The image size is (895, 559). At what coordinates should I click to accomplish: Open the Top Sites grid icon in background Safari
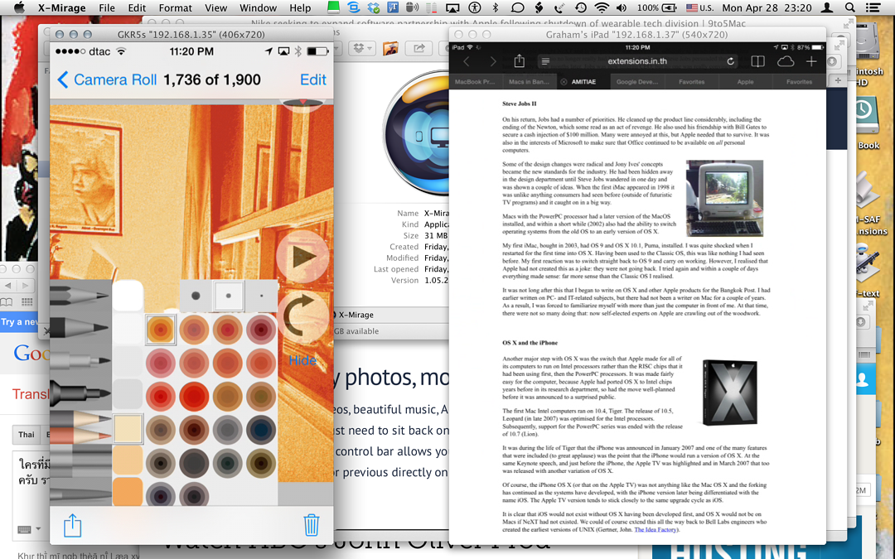click(x=27, y=301)
